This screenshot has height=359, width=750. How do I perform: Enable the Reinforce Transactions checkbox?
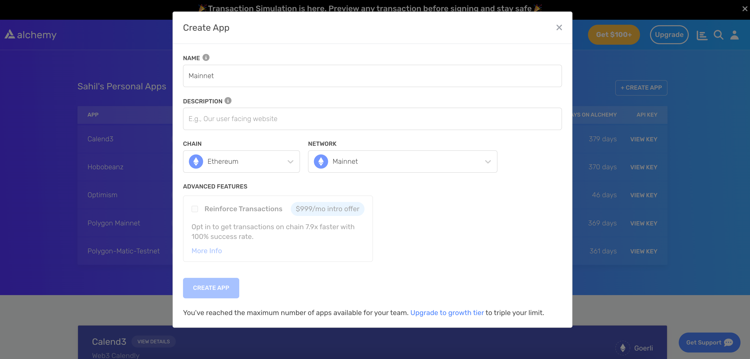point(194,209)
